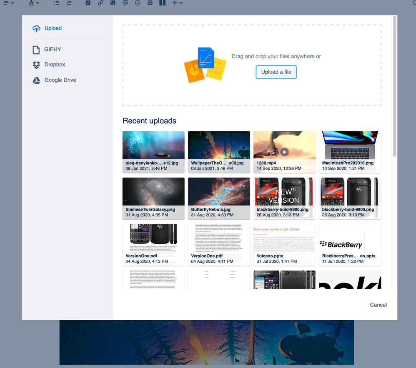This screenshot has height=368, width=416.
Task: Select BlackberryPres on.pptx file
Action: click(350, 245)
